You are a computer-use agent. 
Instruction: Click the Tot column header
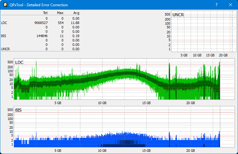(45, 13)
